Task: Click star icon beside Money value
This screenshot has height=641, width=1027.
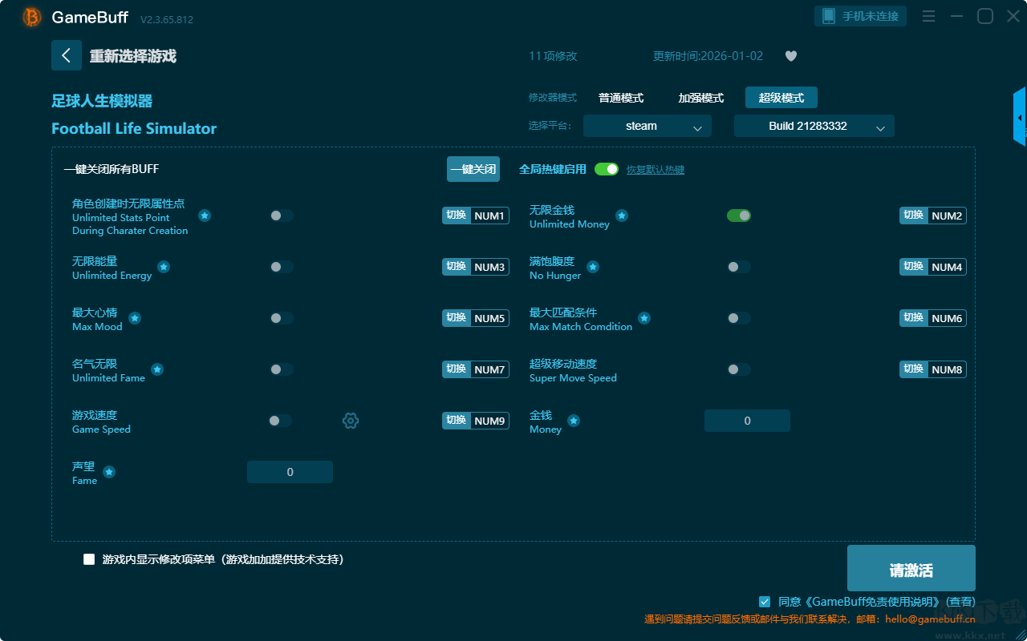Action: tap(574, 421)
